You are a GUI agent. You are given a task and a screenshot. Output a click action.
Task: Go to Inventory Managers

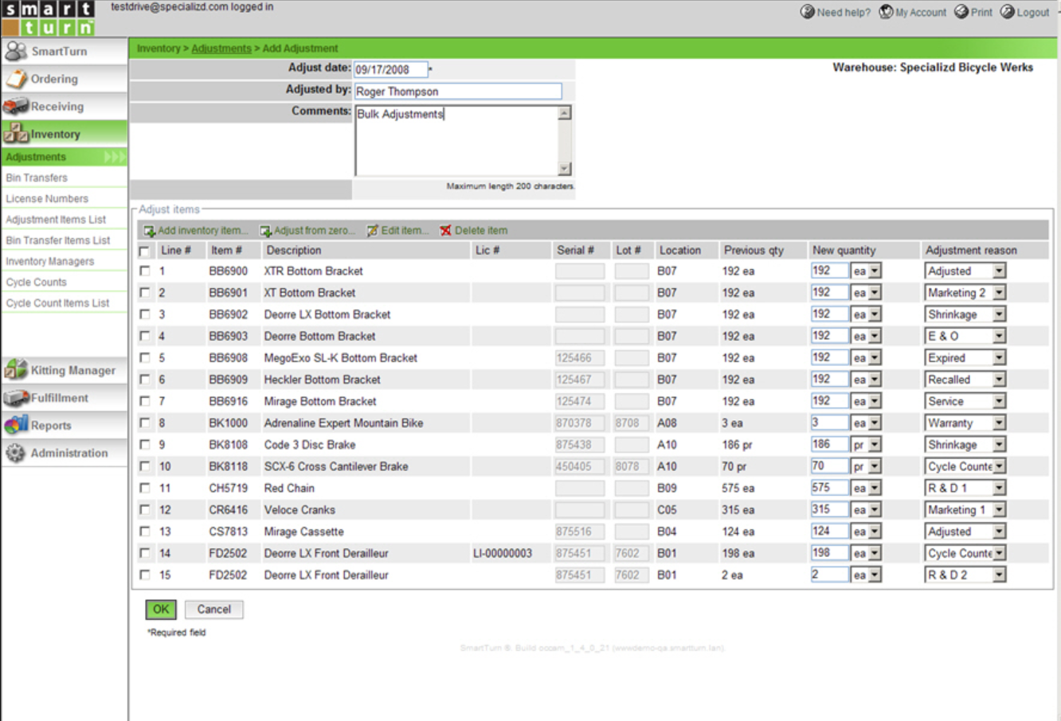point(49,261)
